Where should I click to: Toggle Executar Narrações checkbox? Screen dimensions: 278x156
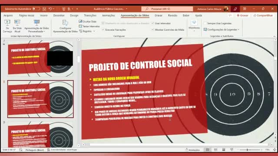pos(114,30)
